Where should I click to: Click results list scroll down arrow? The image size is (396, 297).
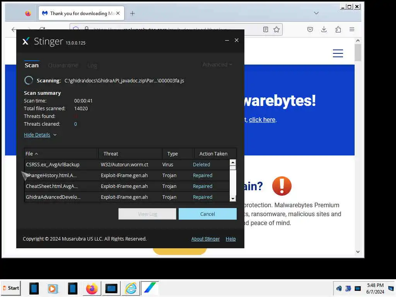233,199
